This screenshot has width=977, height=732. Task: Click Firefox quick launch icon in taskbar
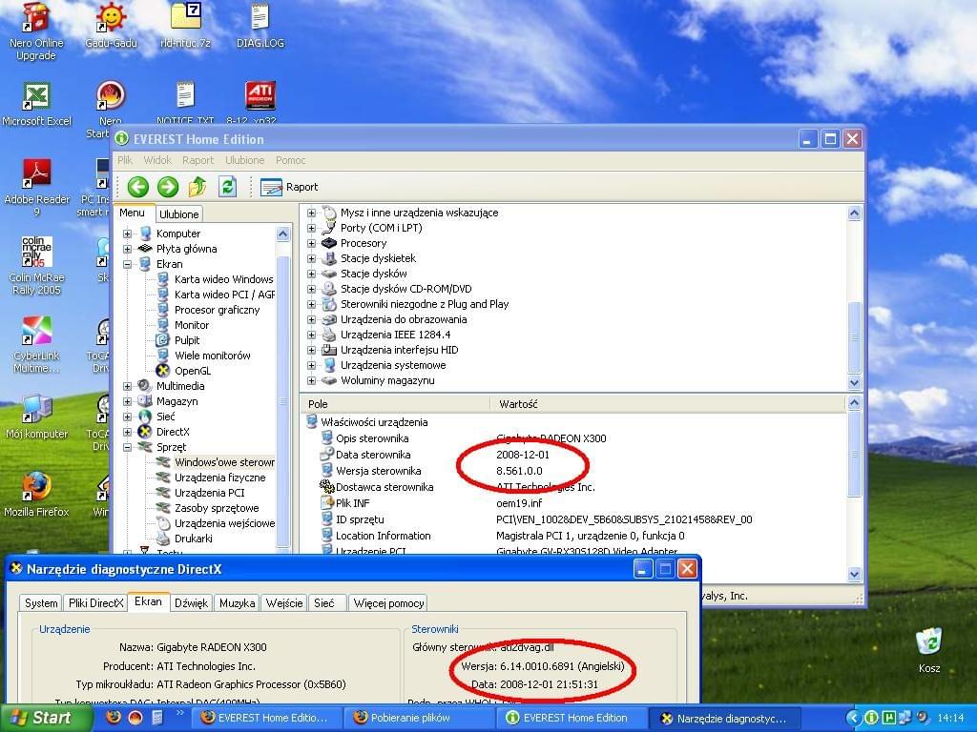[114, 718]
